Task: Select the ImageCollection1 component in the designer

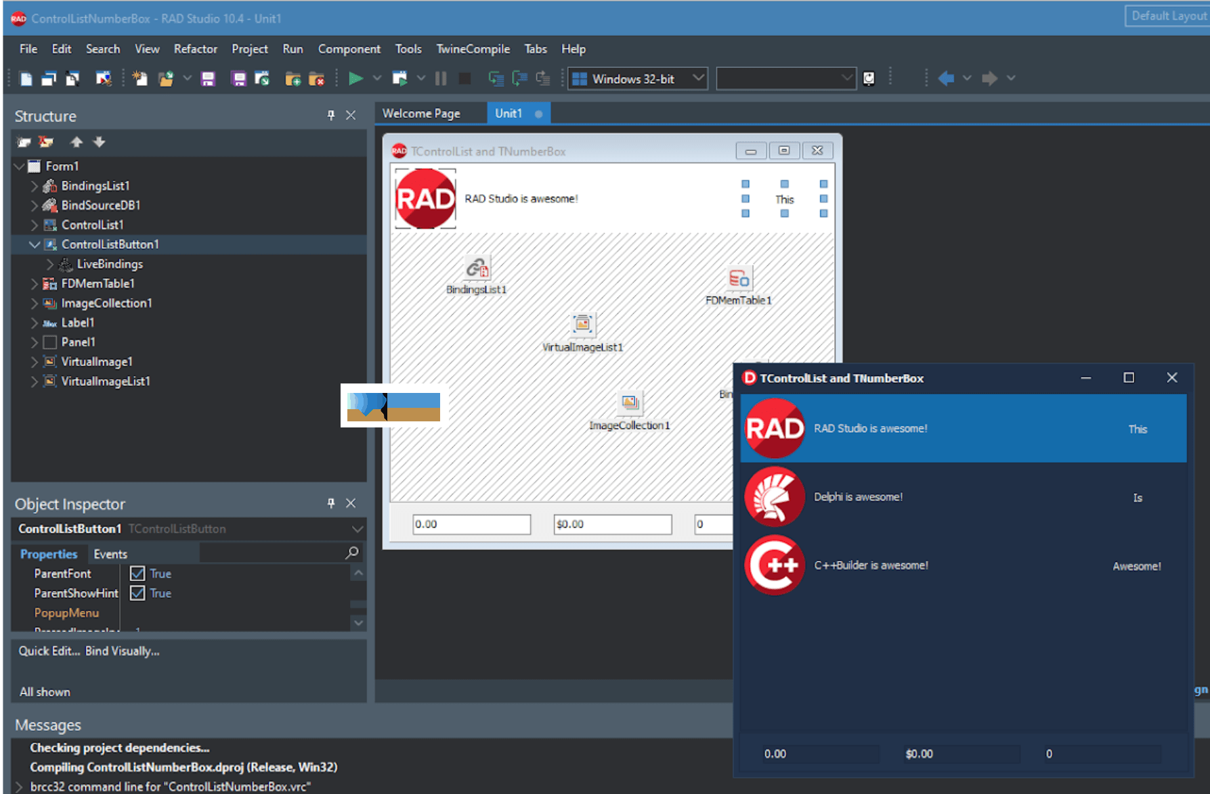Action: (x=630, y=402)
